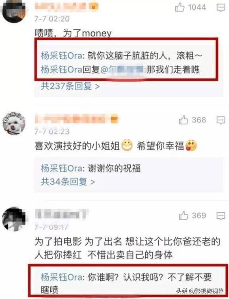Viewport: 229px width, 299px height.
Task: Expand 共34条回复 replies
Action: click(x=68, y=182)
